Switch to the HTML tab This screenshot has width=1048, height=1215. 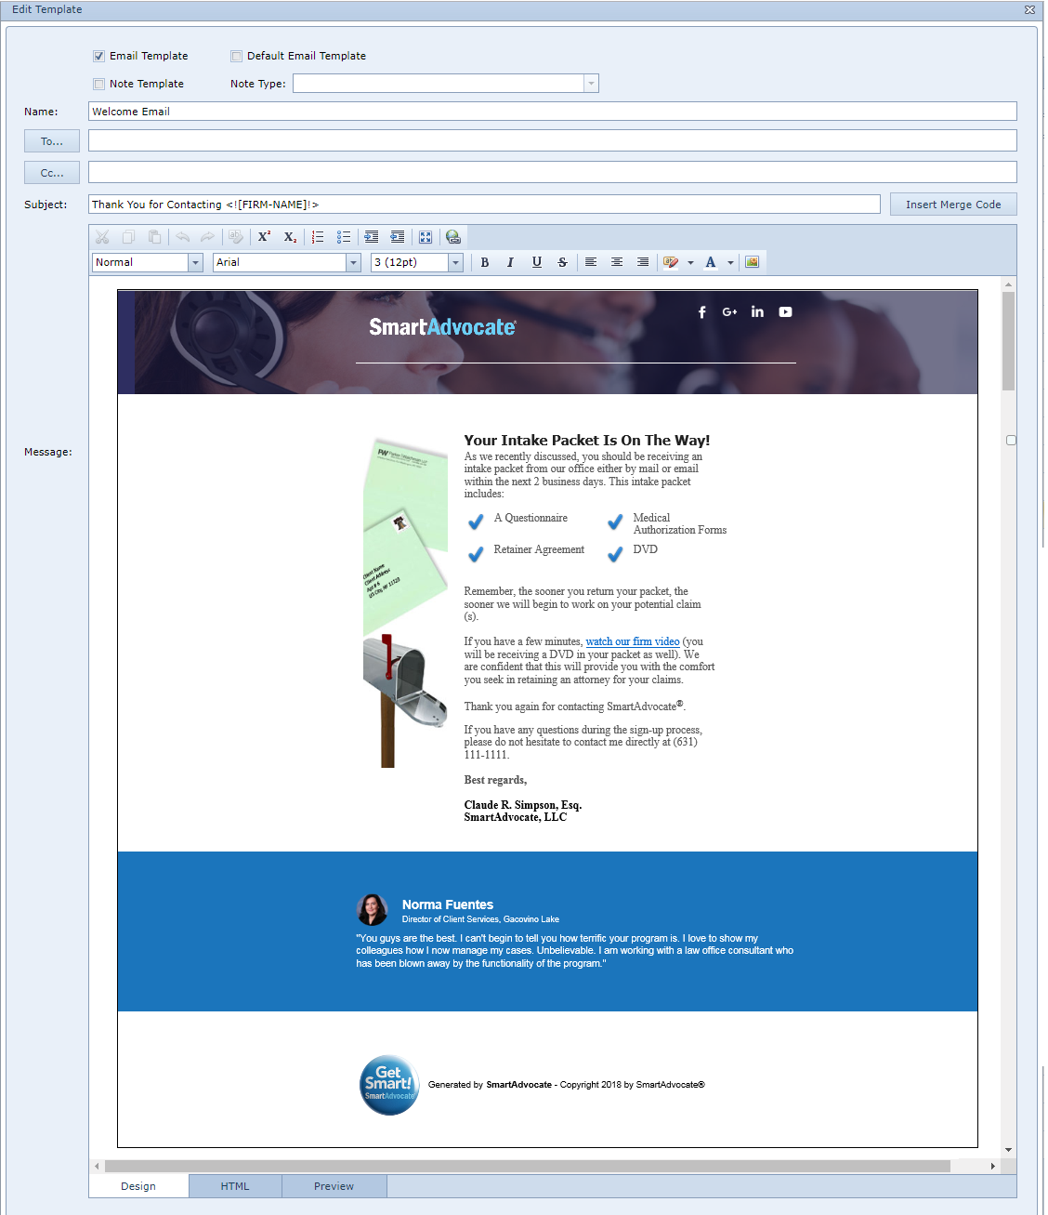[235, 1186]
